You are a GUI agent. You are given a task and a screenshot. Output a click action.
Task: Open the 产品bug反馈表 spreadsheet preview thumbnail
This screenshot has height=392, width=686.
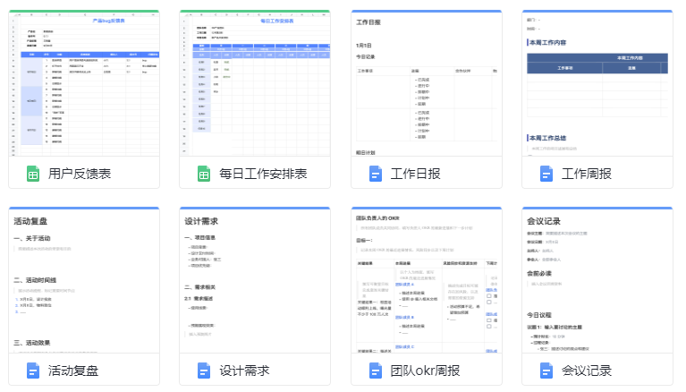(x=84, y=84)
